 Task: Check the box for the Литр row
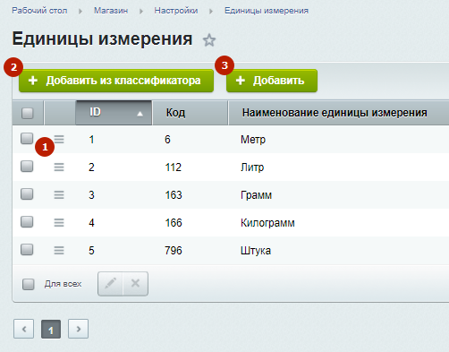(x=27, y=166)
